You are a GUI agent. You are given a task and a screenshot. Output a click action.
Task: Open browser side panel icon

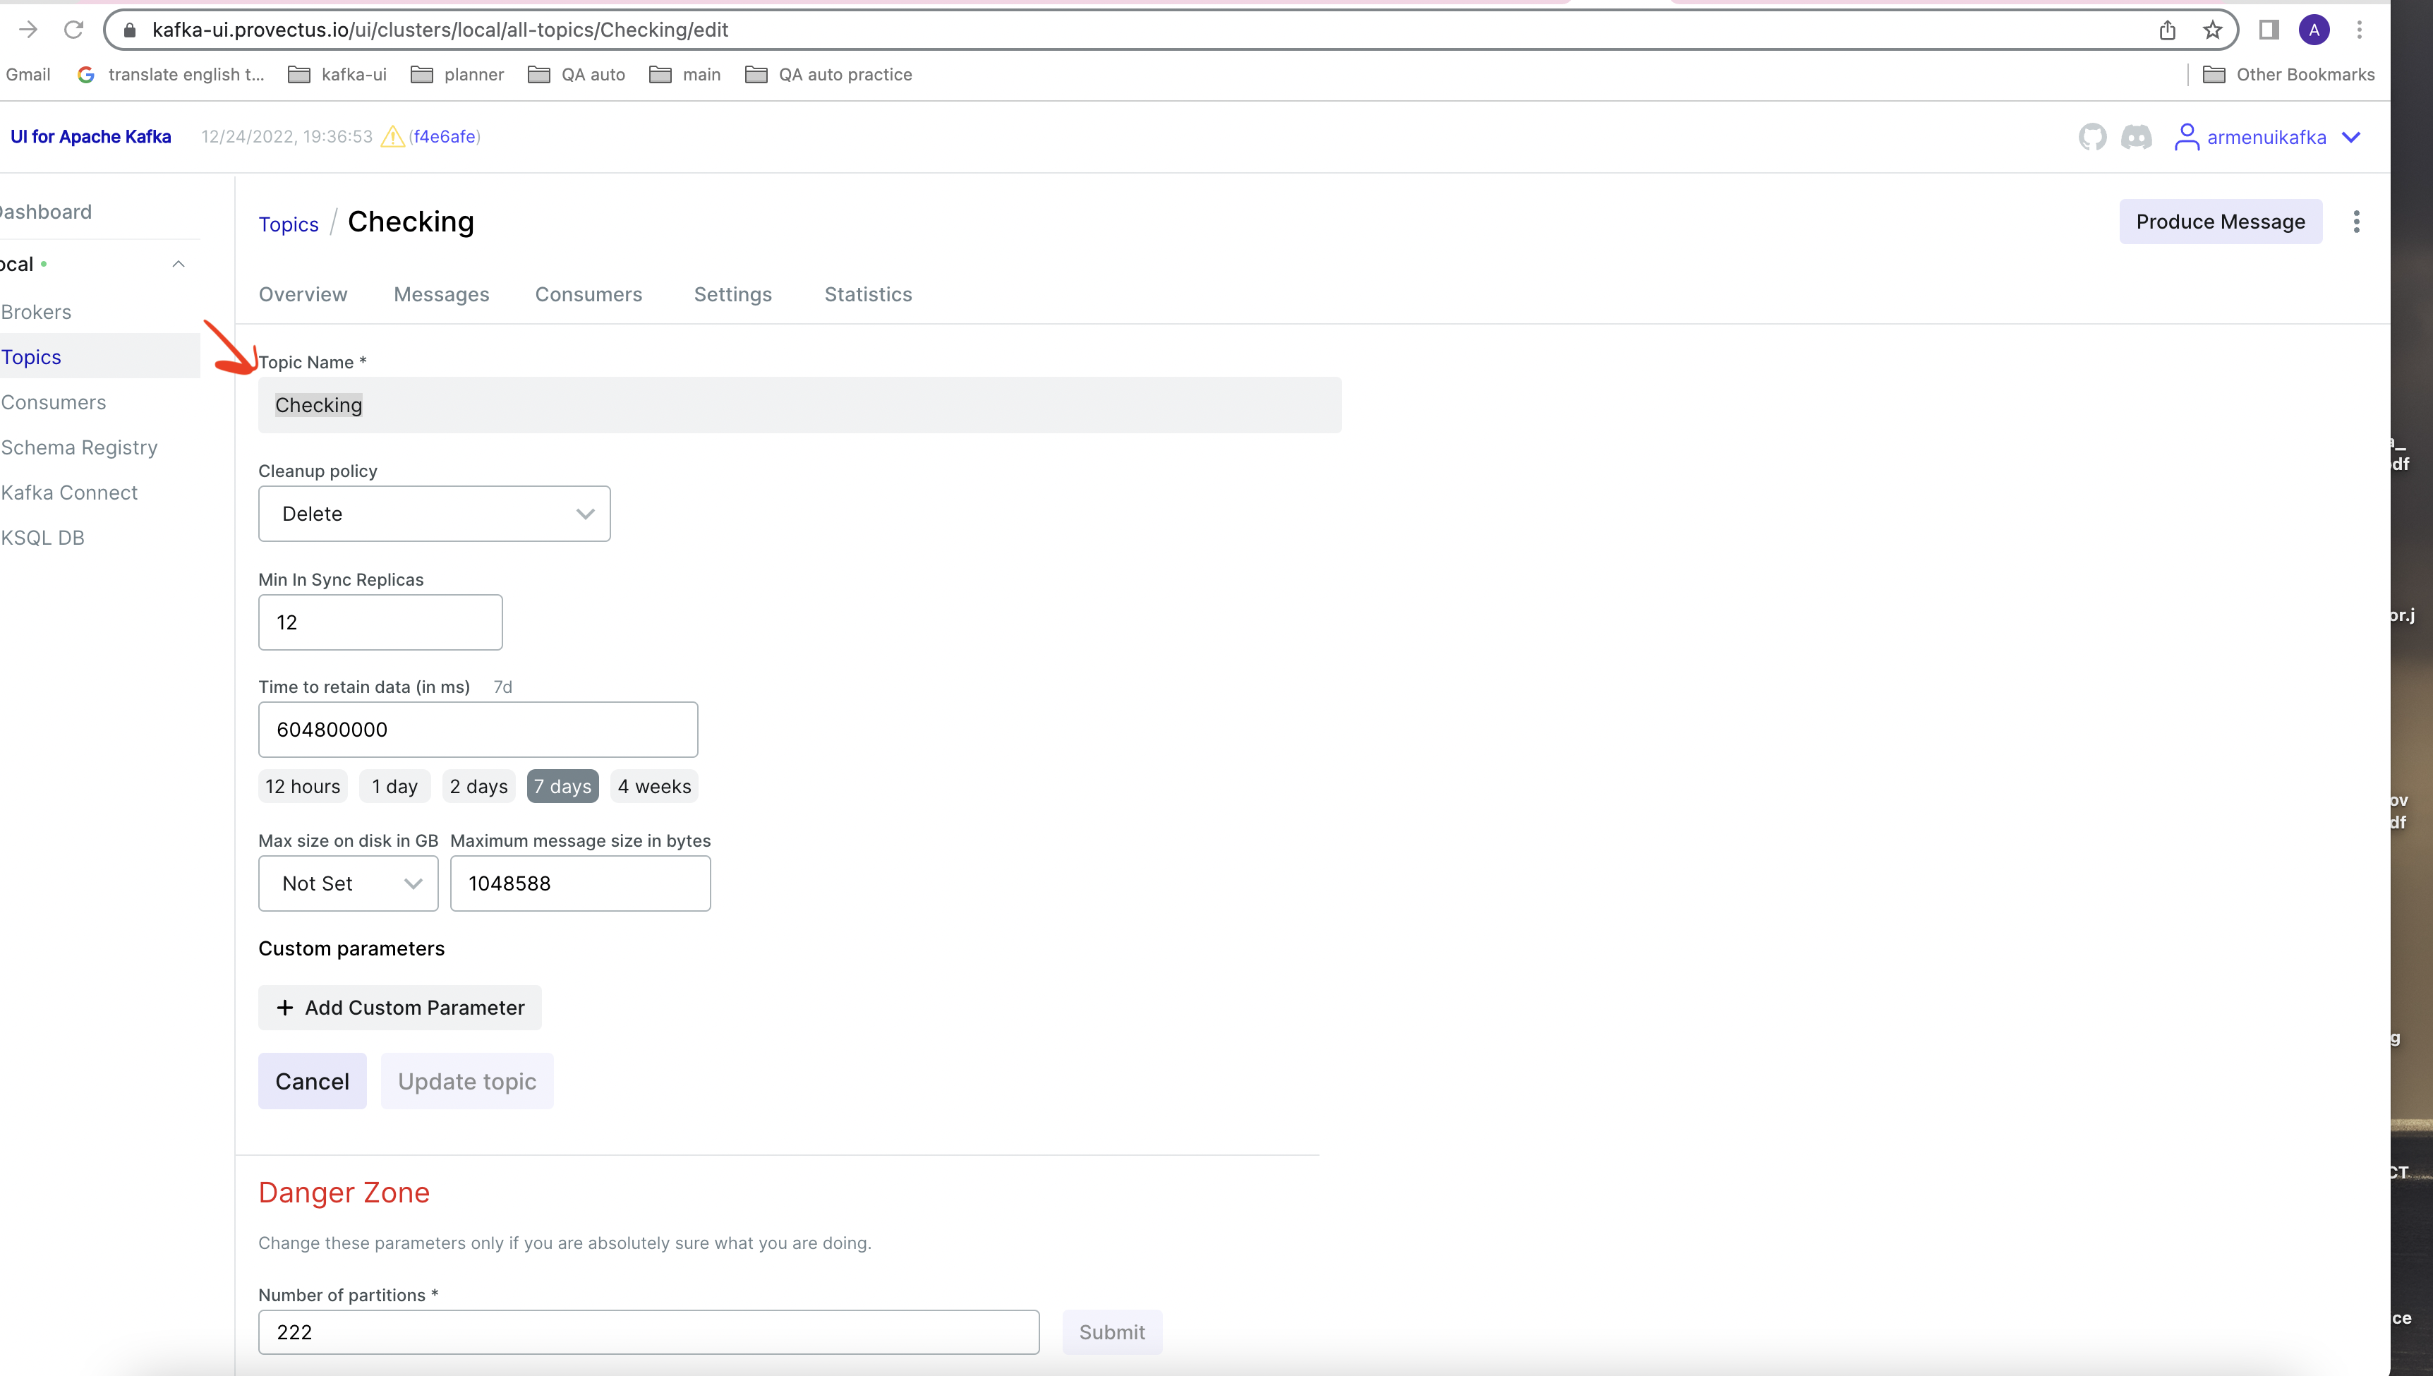2269,30
